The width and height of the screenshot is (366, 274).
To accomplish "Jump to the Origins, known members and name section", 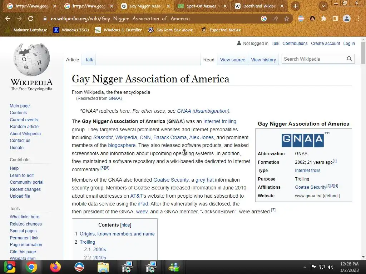I will point(117,234).
